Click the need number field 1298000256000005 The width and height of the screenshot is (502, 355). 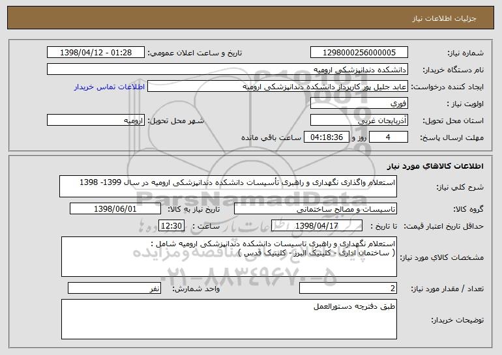359,52
